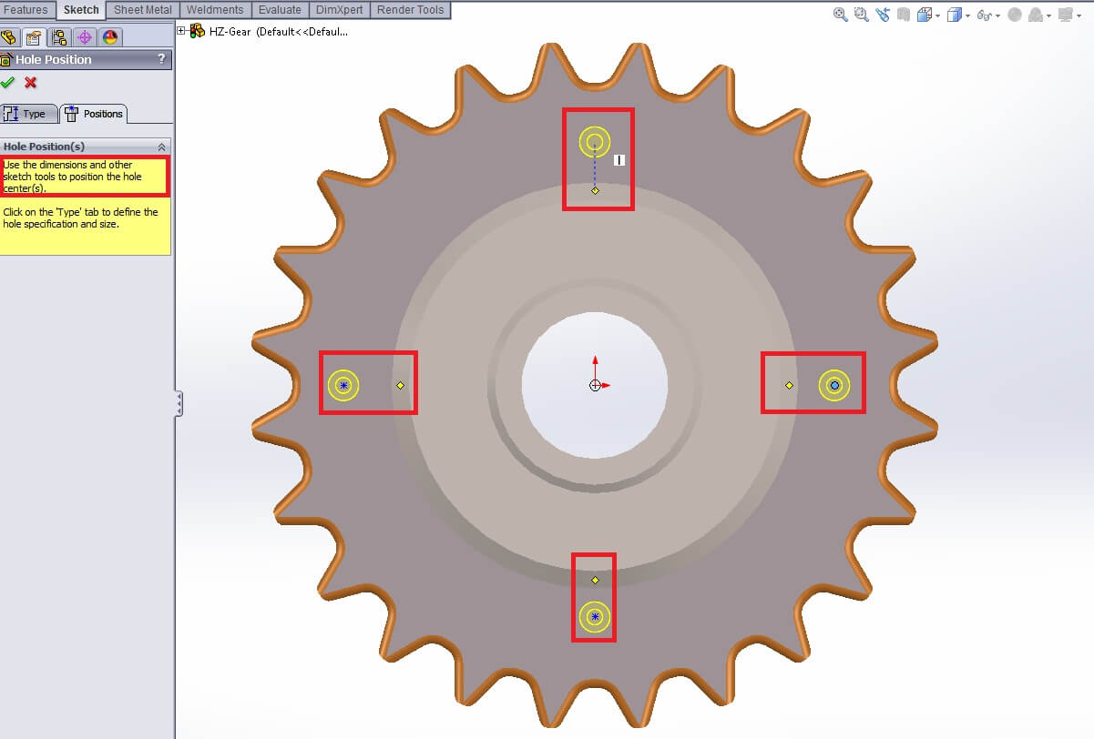
Task: Open the Hide/Show Items glasses dropdown
Action: point(996,15)
